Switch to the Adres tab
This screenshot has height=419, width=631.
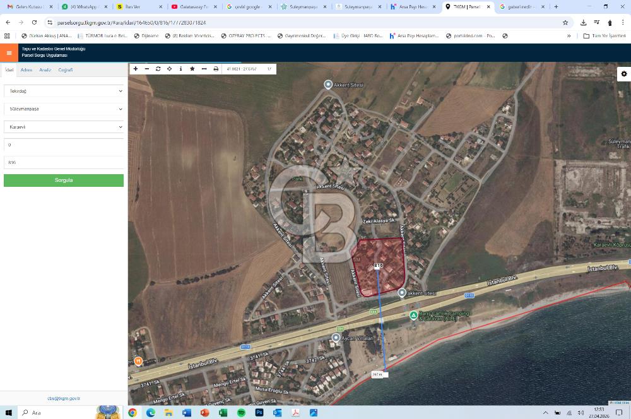[27, 70]
